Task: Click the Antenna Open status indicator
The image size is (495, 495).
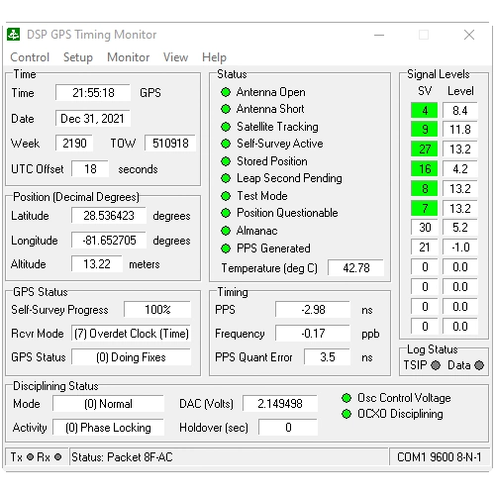Action: point(226,92)
